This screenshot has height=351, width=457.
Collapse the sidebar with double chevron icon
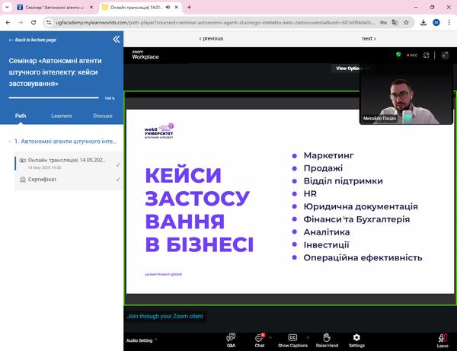pos(116,39)
